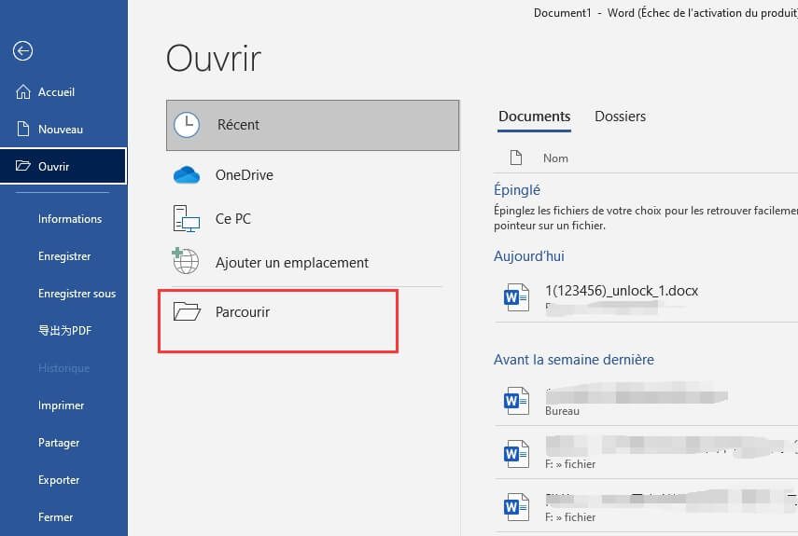Click the Parcourir open folder icon
The height and width of the screenshot is (536, 798).
click(x=187, y=311)
